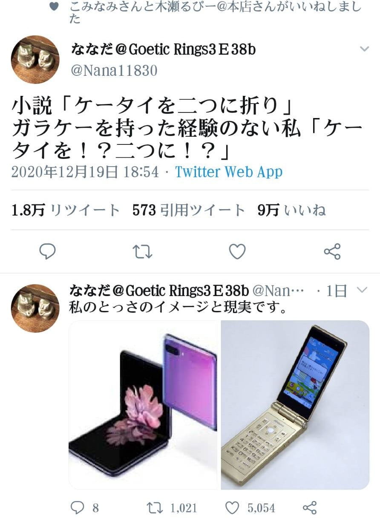Open the 1日 timestamp on the reply tweet
The image size is (380, 524).
point(337,291)
